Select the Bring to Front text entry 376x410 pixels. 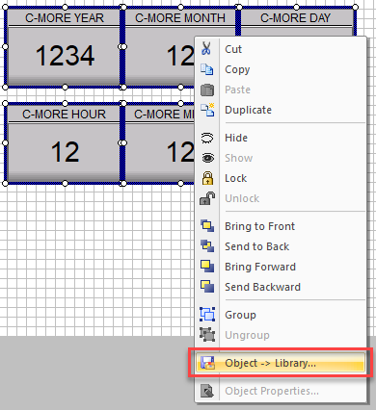[x=259, y=226]
